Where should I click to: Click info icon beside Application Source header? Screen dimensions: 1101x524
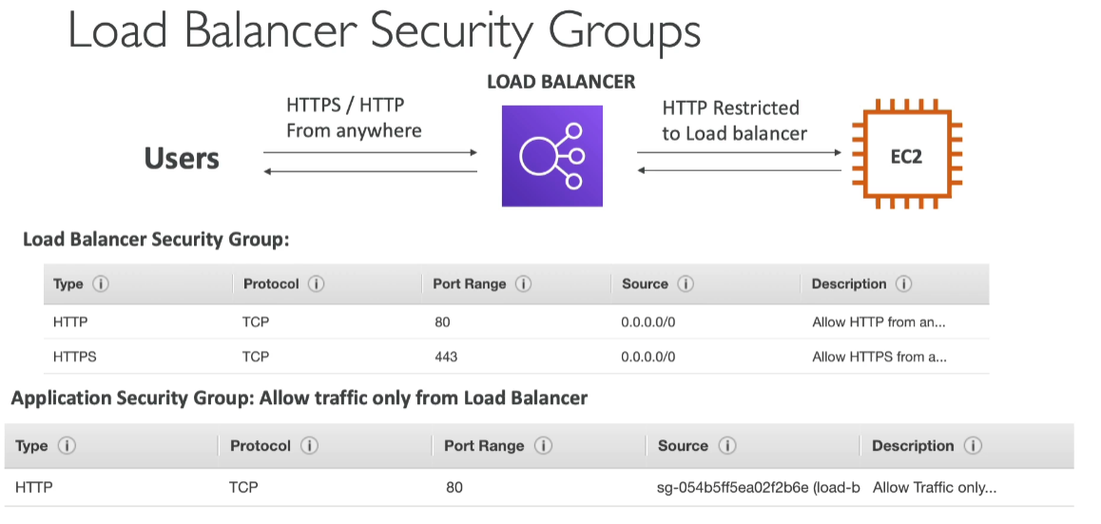pos(726,446)
